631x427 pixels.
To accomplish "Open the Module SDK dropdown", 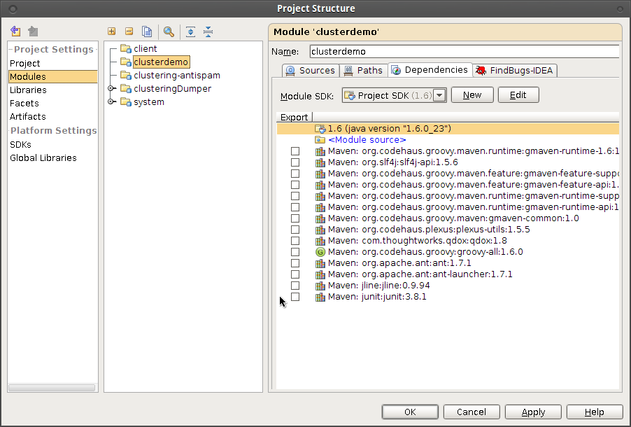I will pyautogui.click(x=439, y=95).
